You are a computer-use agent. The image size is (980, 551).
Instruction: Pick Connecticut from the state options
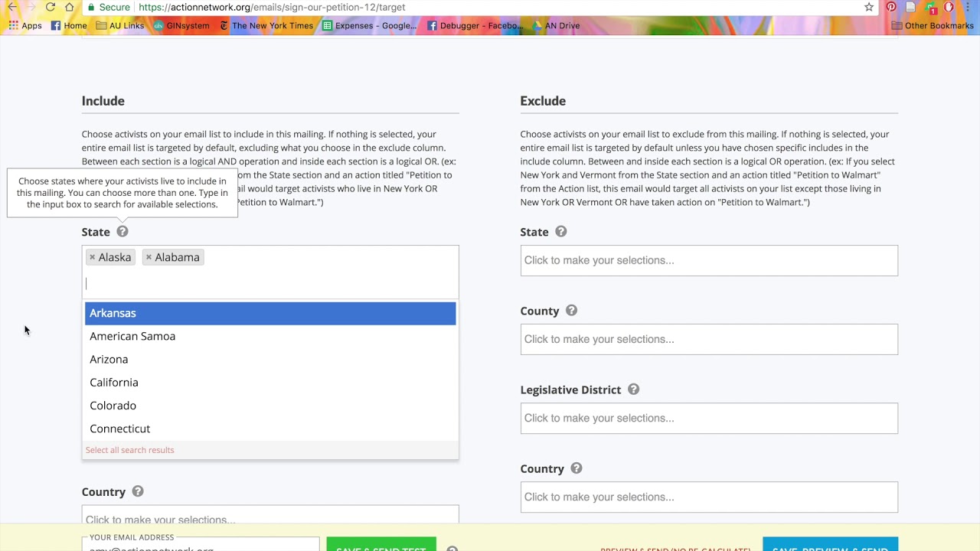[270, 429]
